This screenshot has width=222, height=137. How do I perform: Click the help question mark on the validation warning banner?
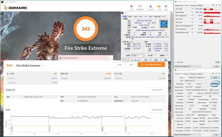[110, 58]
